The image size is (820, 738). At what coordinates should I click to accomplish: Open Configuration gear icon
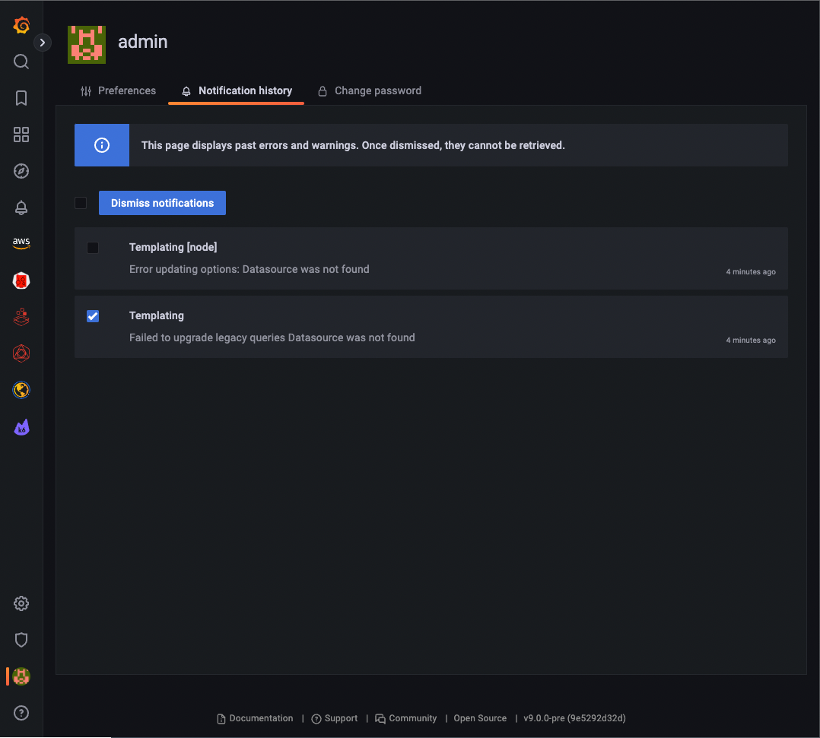tap(21, 603)
